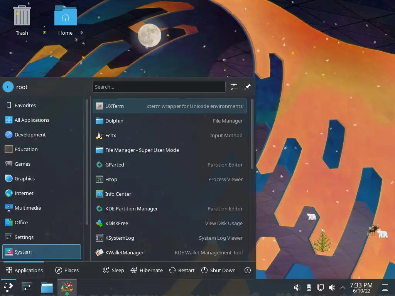Screen dimensions: 395x296
Task: Click the removable devices tray icon
Action: pyautogui.click(x=309, y=288)
